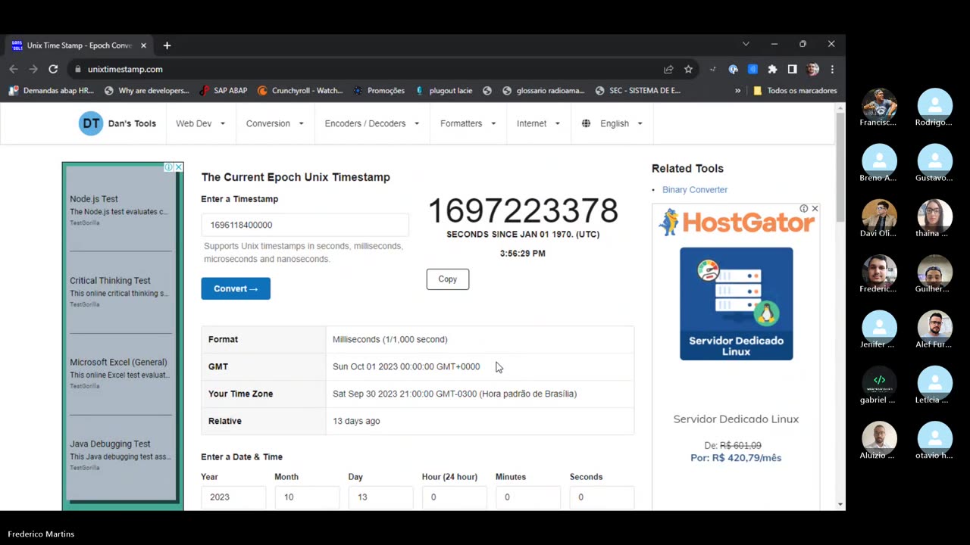
Task: Close the HostGator ad
Action: click(815, 208)
